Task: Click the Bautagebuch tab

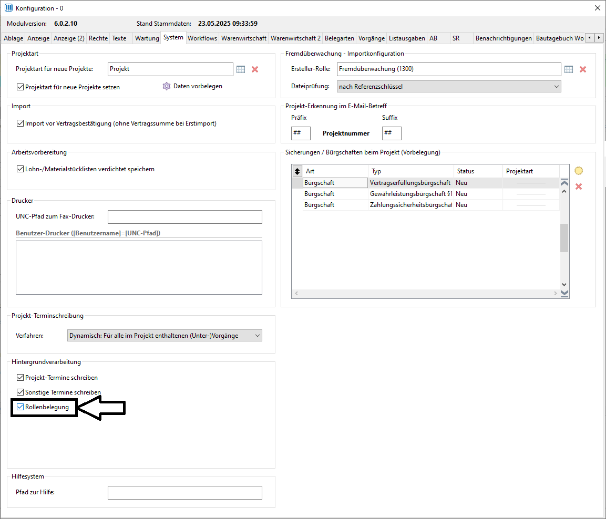Action: pyautogui.click(x=560, y=38)
